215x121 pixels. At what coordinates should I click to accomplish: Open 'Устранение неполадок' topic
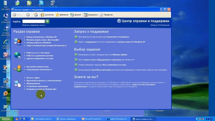click(x=37, y=86)
